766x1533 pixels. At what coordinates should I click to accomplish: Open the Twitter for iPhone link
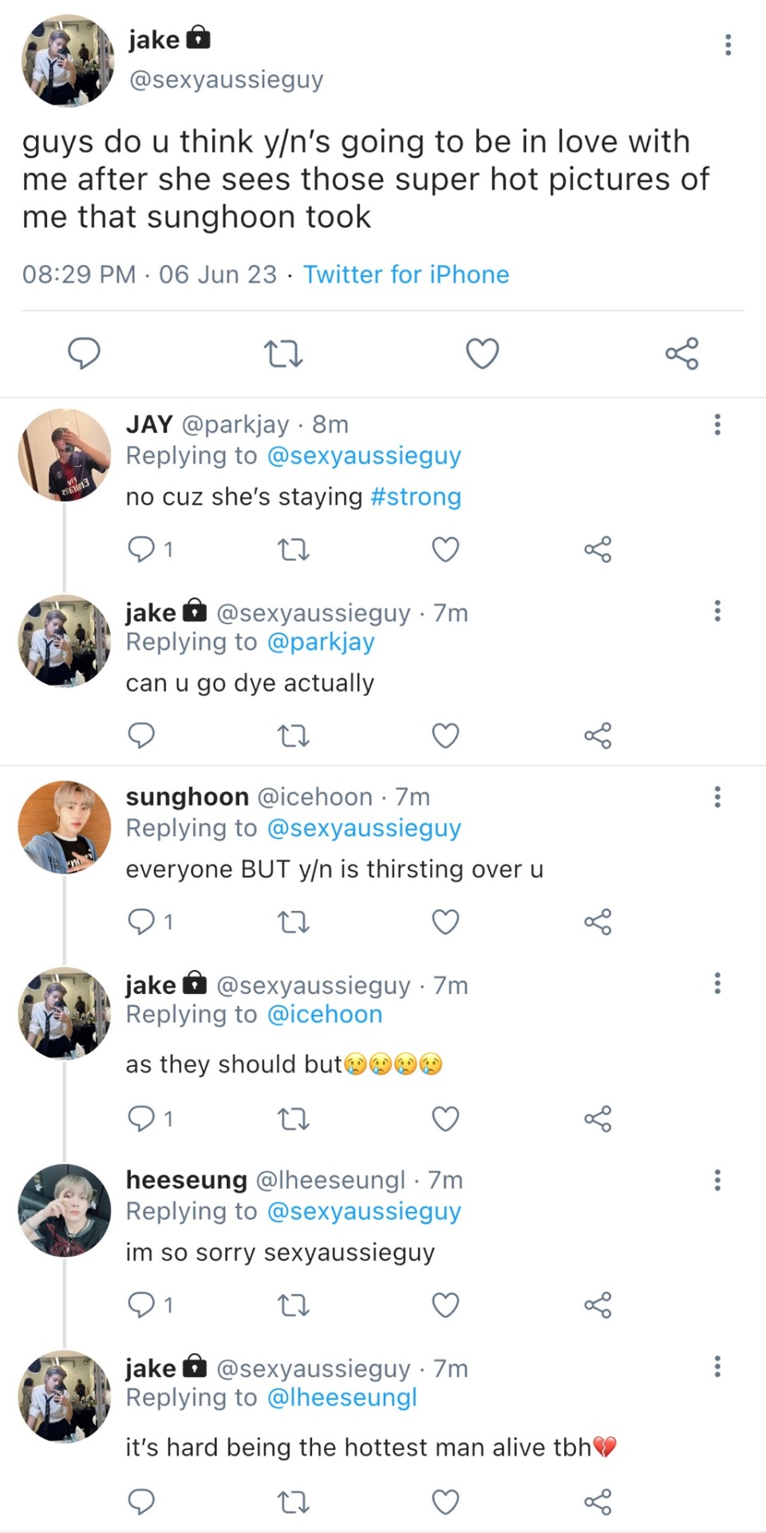coord(405,275)
